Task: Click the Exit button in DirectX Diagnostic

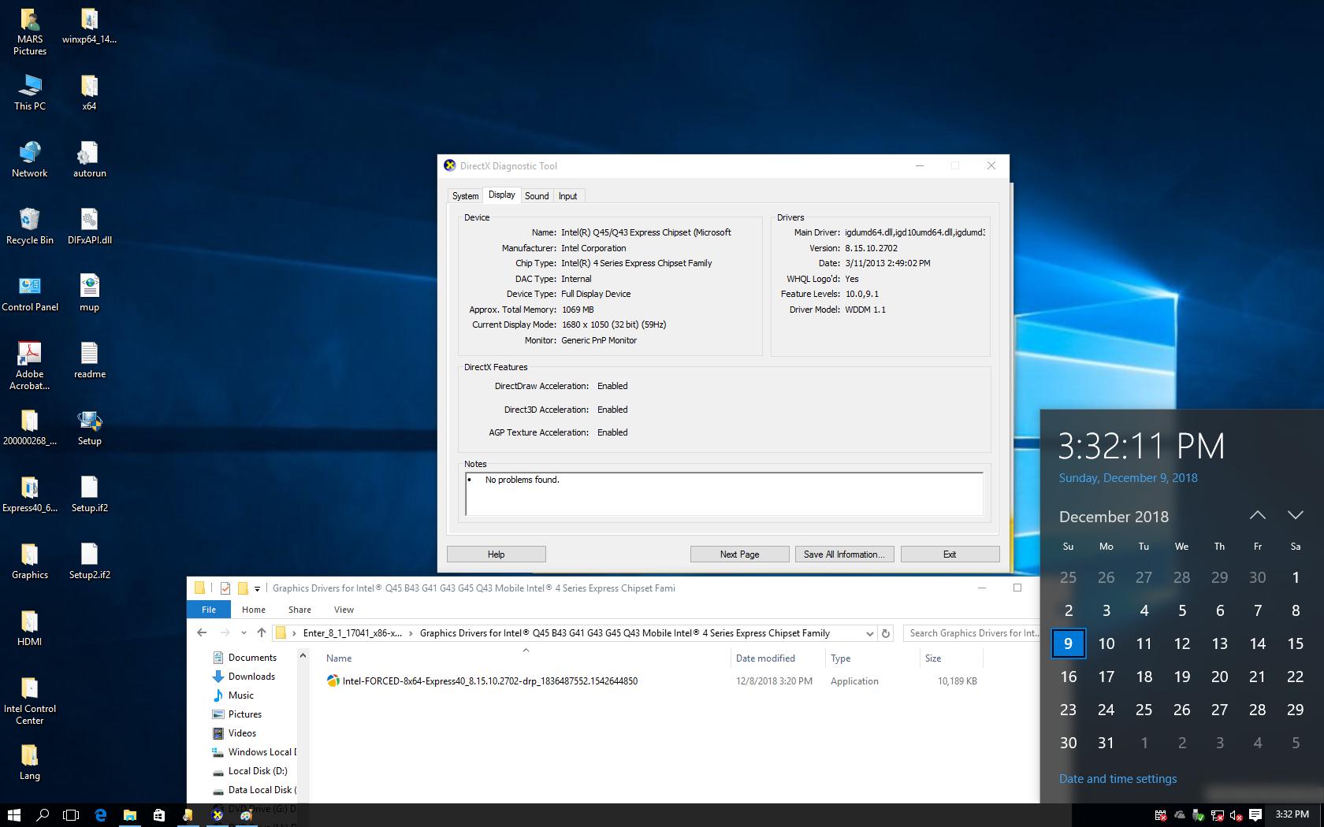Action: pyautogui.click(x=950, y=554)
